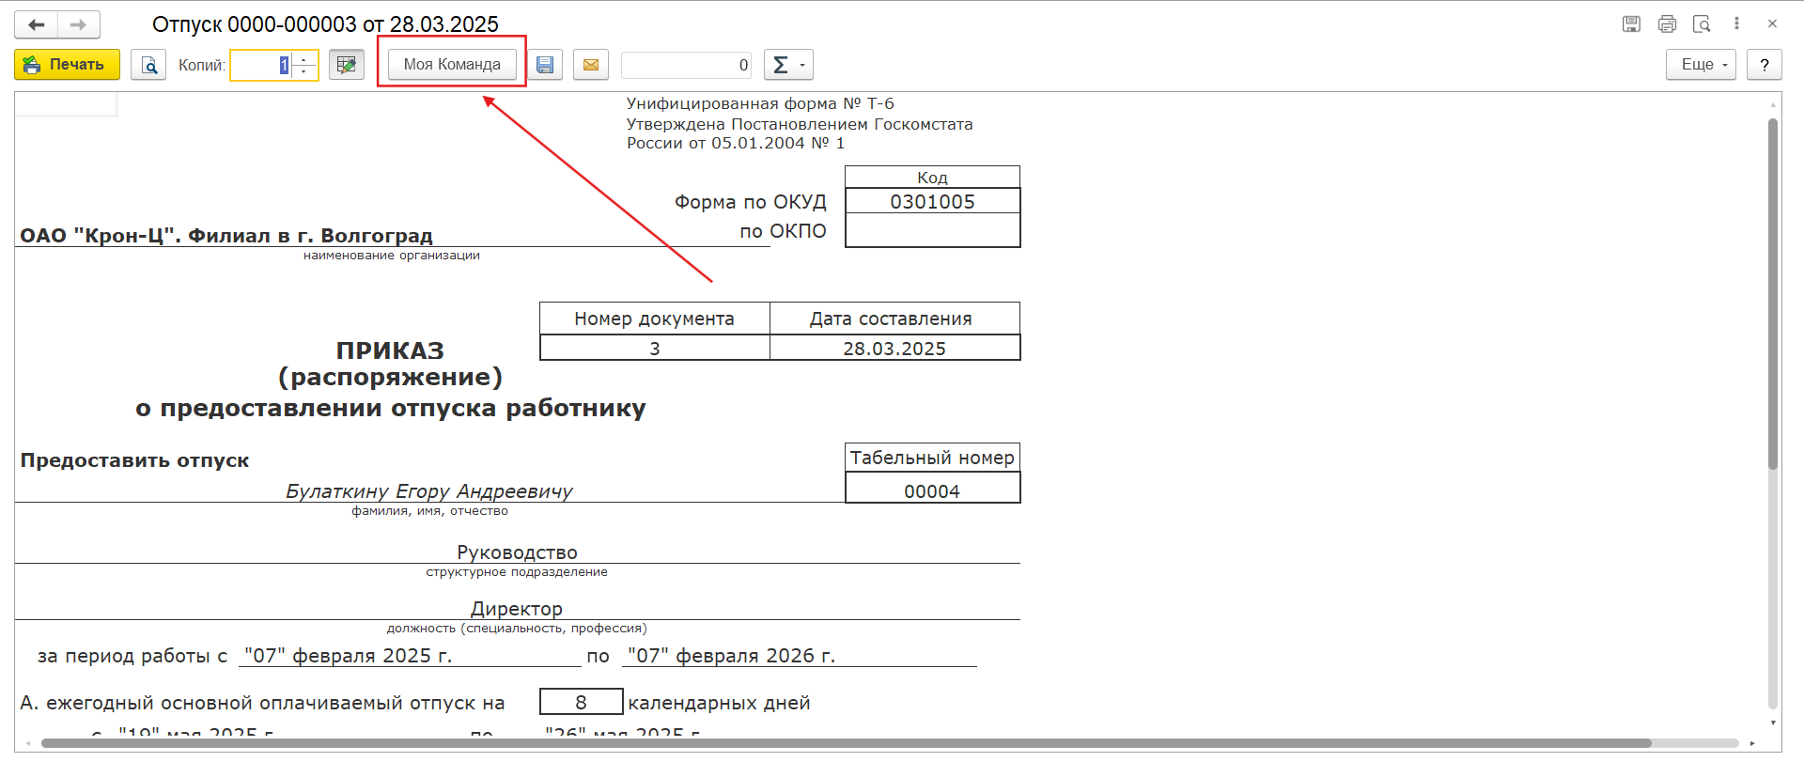Increase the number of copies with up arrow
Screen dimensions: 1804x762
coord(303,59)
